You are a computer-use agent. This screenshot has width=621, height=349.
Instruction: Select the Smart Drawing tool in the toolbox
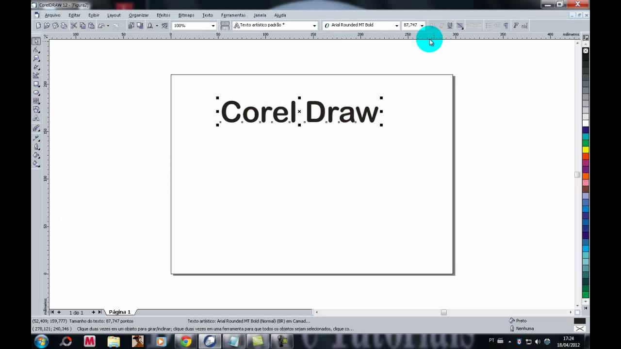36,75
